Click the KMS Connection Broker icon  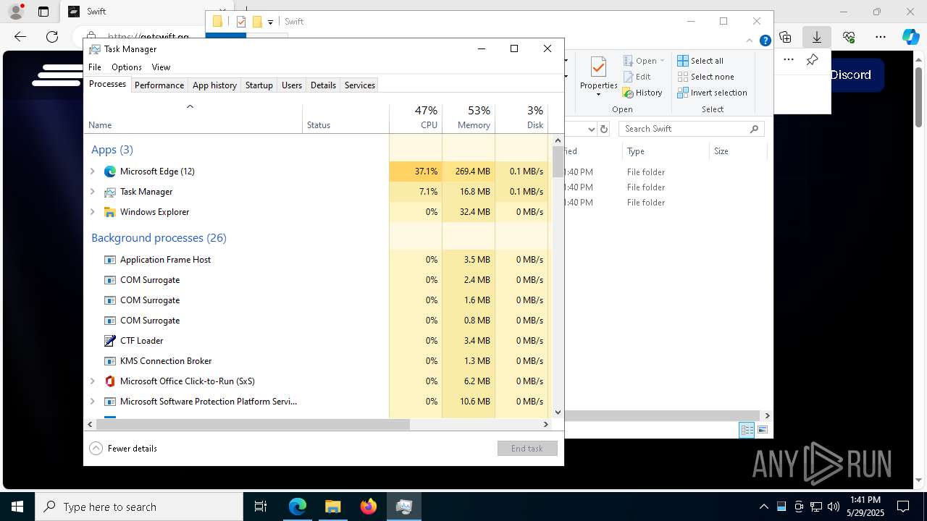(x=110, y=361)
